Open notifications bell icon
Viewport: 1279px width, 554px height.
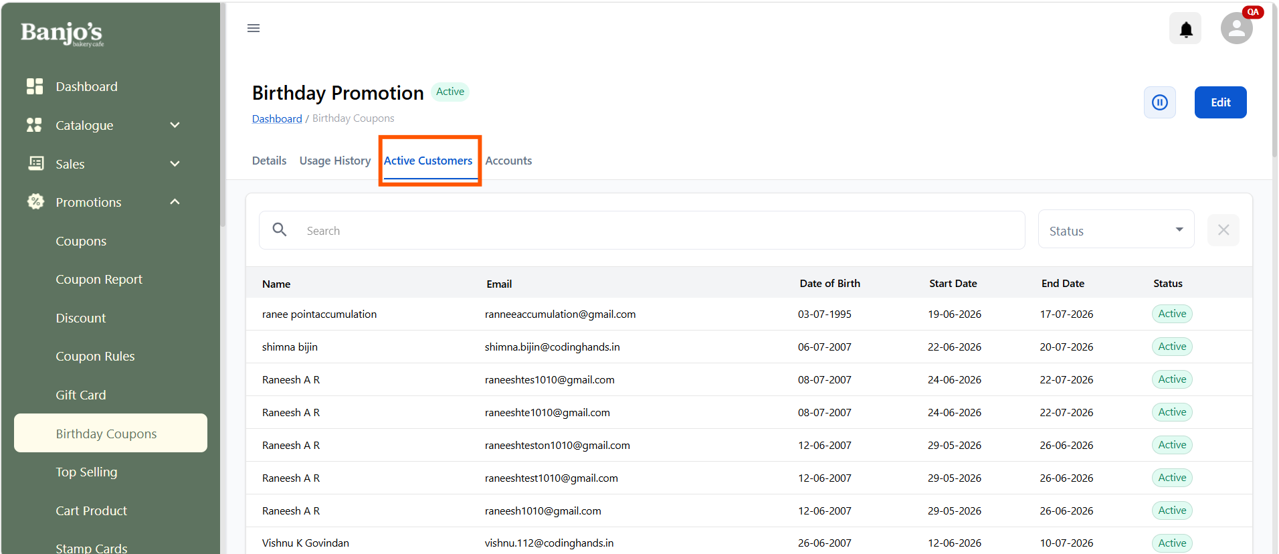pos(1185,29)
